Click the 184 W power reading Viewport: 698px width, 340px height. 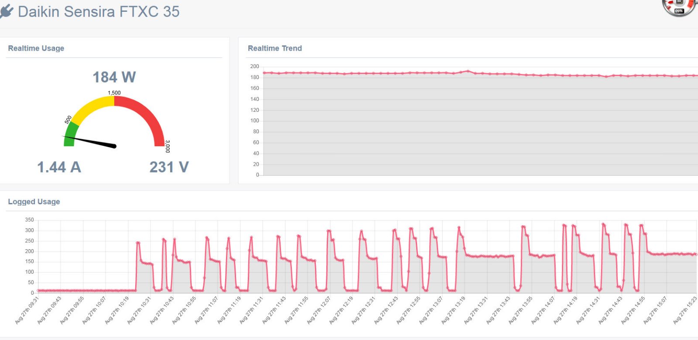[x=114, y=77]
